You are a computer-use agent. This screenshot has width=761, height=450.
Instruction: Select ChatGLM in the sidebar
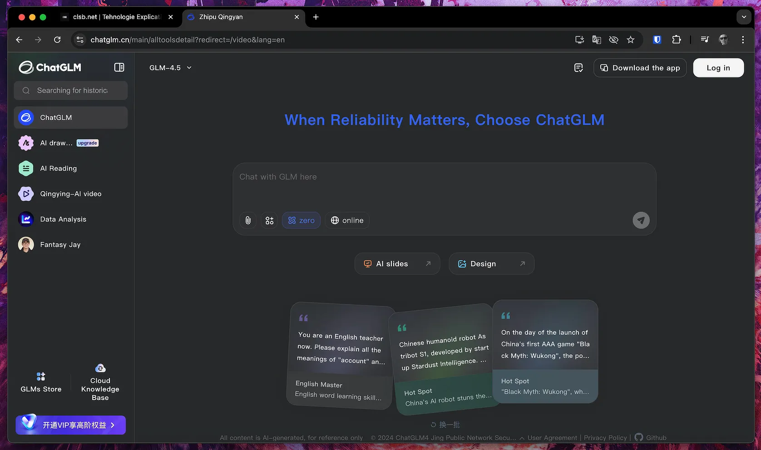pyautogui.click(x=71, y=117)
